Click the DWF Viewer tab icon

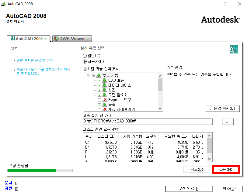[x=56, y=38]
